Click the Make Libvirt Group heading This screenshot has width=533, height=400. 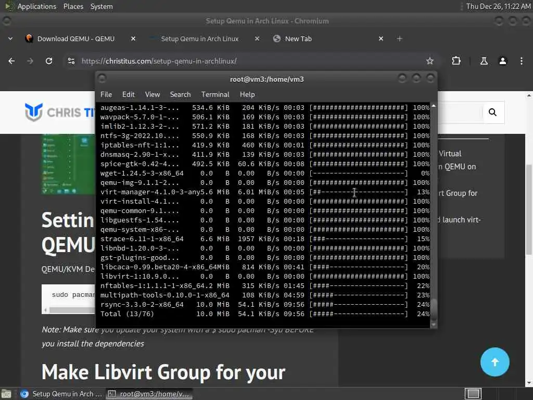pyautogui.click(x=163, y=372)
